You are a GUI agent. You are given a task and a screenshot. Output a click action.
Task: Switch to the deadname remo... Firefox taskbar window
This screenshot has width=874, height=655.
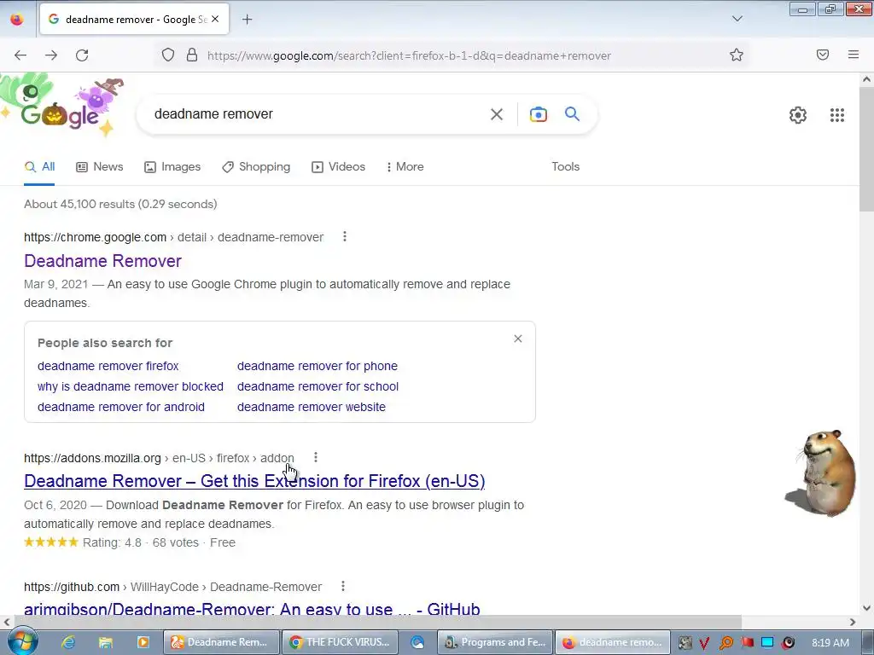[613, 642]
